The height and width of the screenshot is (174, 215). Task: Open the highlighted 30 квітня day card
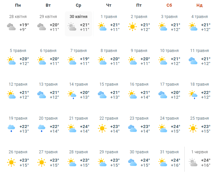tap(79, 24)
